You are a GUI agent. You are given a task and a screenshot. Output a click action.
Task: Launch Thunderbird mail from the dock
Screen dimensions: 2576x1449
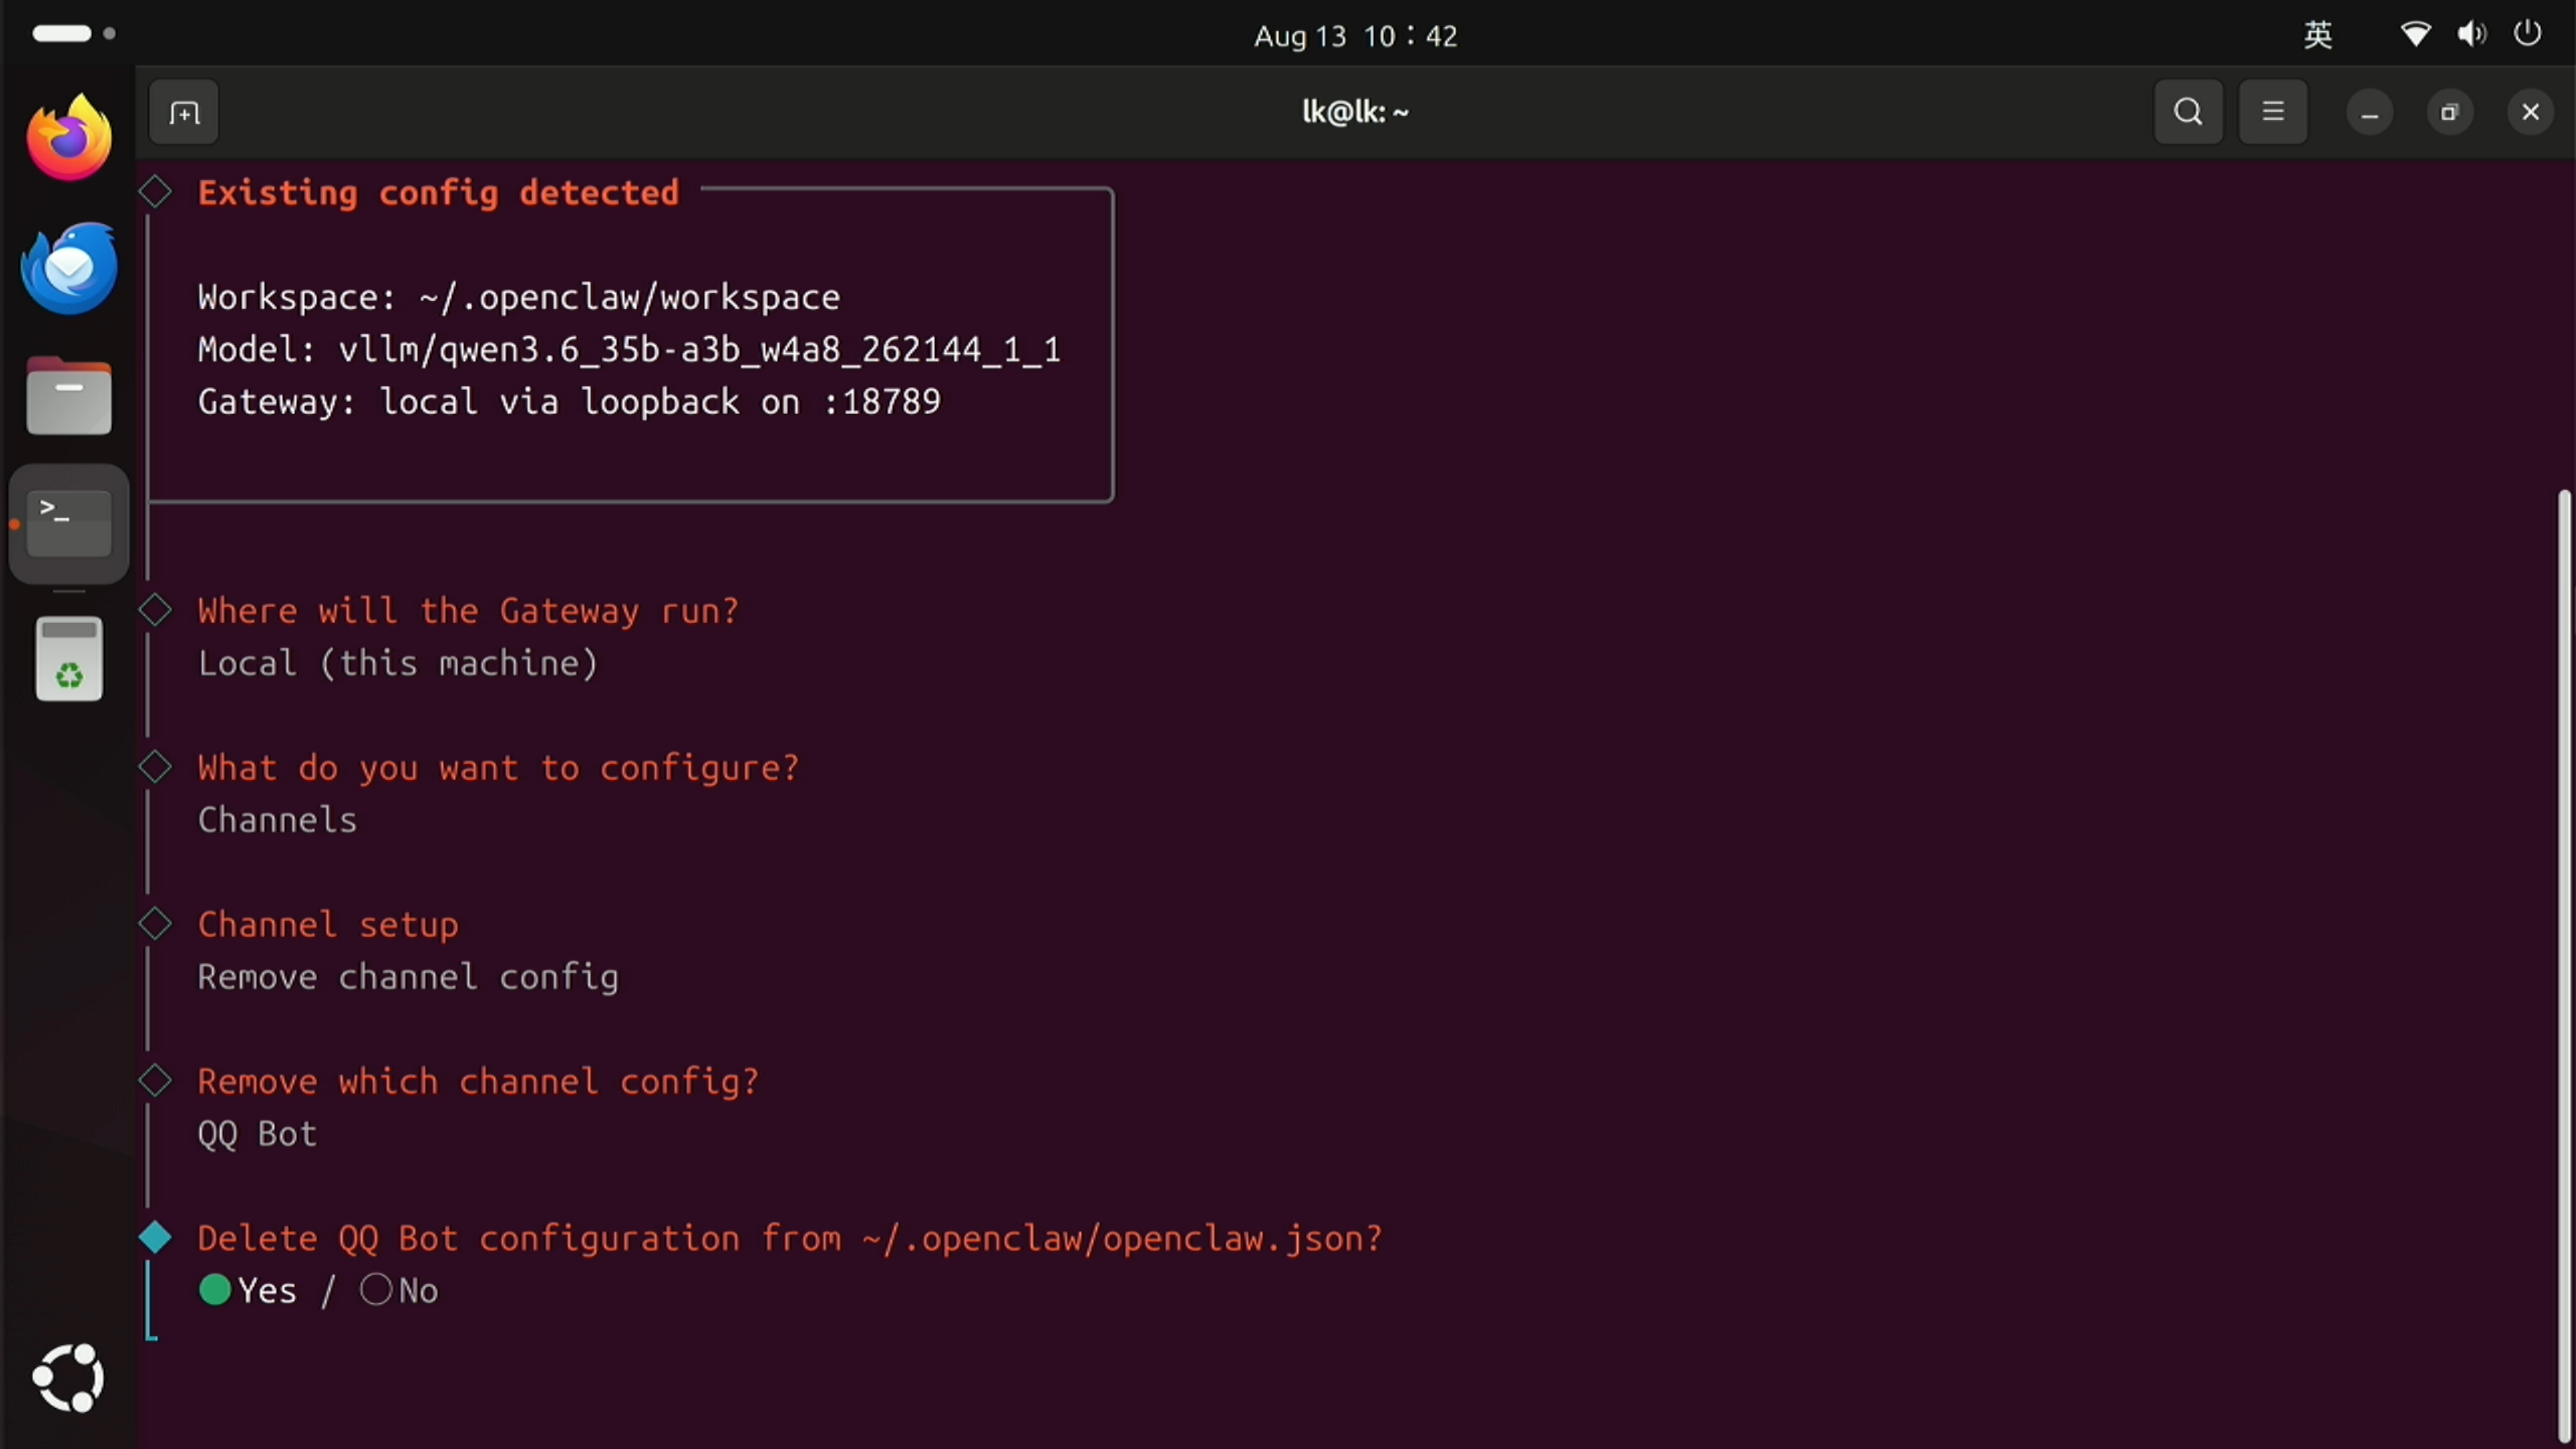pyautogui.click(x=69, y=268)
